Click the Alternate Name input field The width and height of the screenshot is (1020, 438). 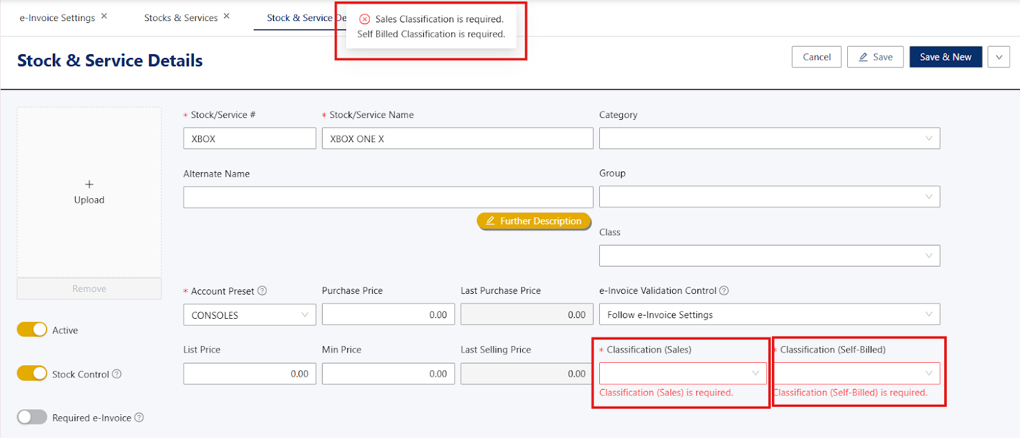click(x=388, y=197)
